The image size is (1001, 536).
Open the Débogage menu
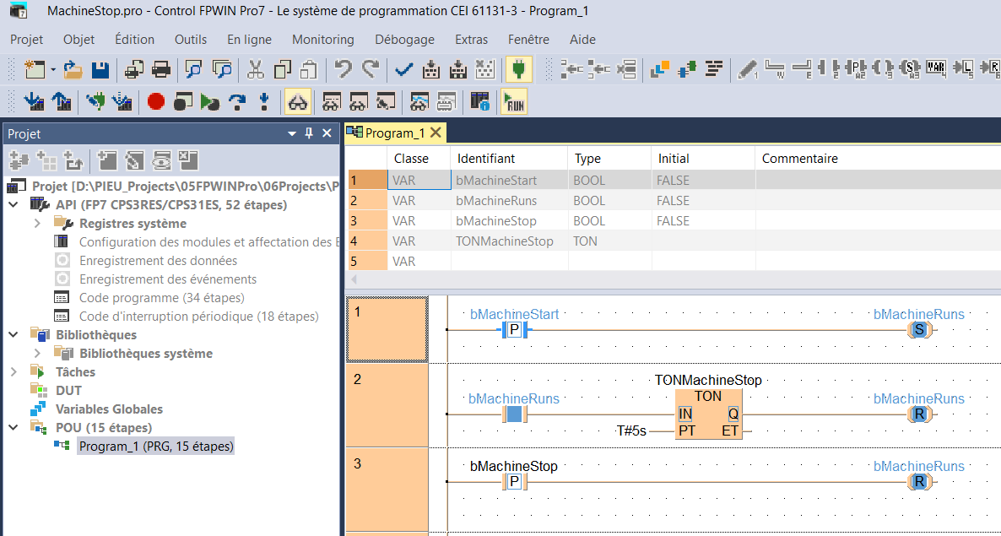(404, 40)
